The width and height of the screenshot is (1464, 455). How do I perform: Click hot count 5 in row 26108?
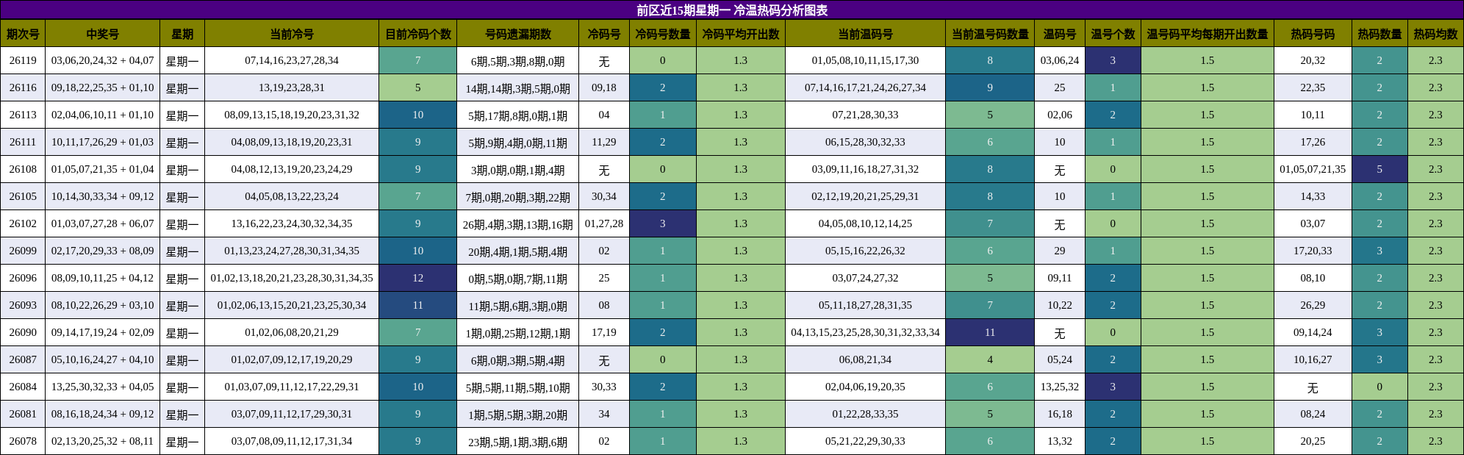1379,169
